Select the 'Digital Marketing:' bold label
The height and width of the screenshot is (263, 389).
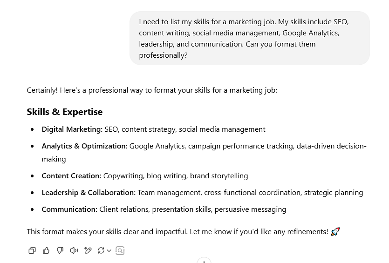click(x=72, y=129)
